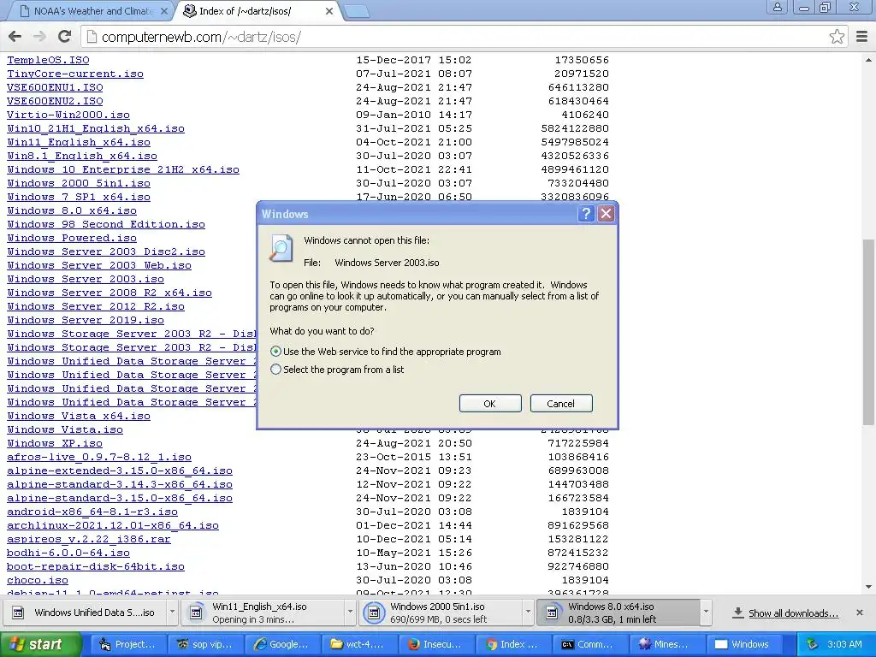Open Windows Vista x64.iso link

coord(79,416)
